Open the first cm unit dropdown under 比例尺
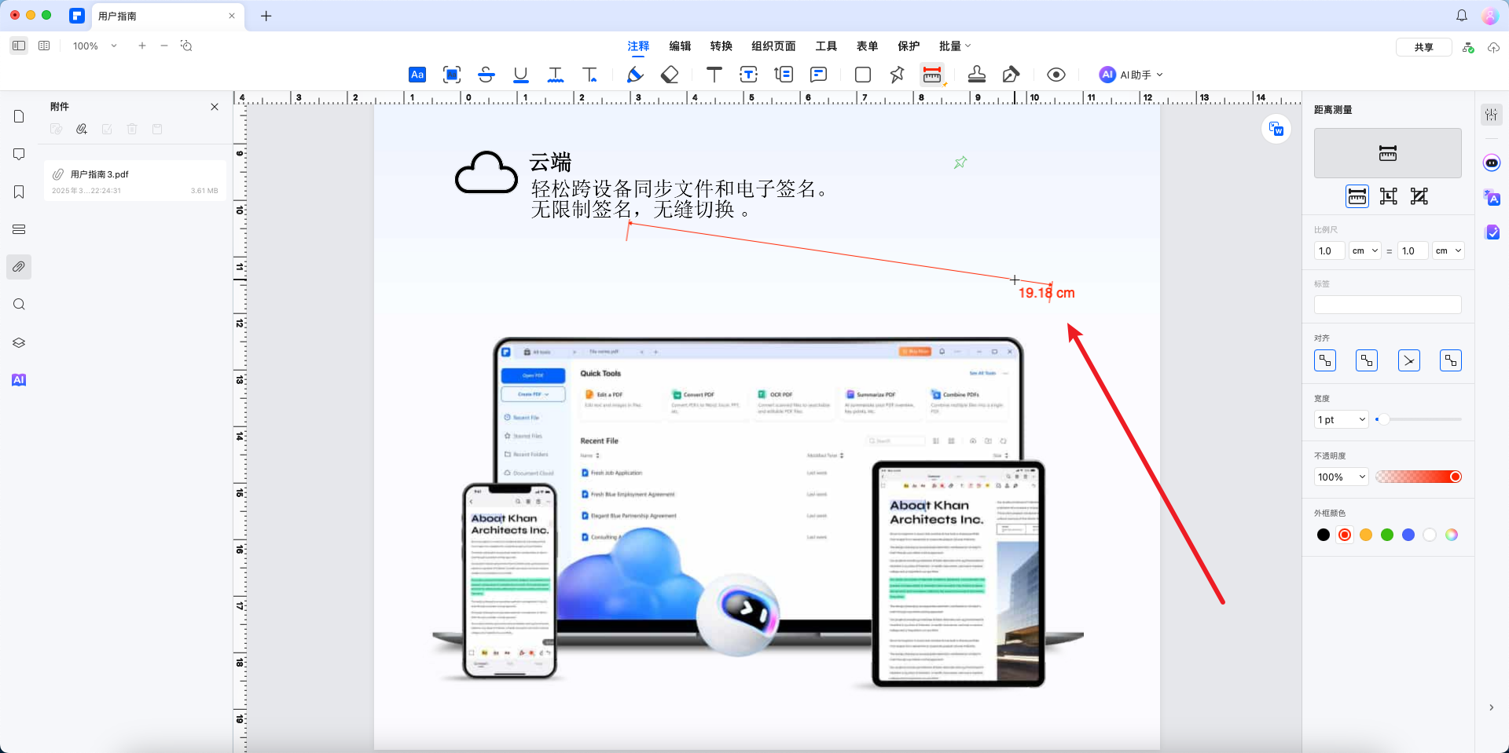1509x753 pixels. (x=1364, y=250)
